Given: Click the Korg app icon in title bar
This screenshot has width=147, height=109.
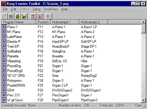Looking at the screenshot, I should tap(4, 4).
